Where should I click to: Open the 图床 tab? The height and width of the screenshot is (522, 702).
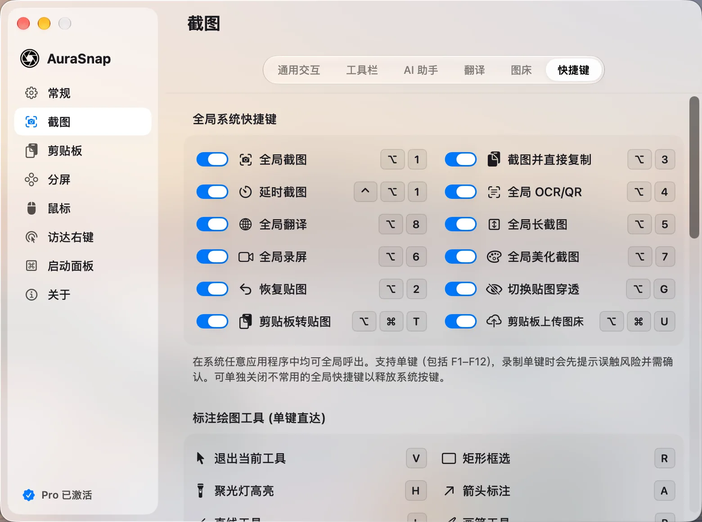pyautogui.click(x=521, y=70)
